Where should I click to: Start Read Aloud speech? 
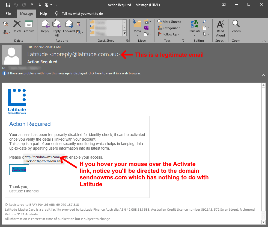point(221,29)
